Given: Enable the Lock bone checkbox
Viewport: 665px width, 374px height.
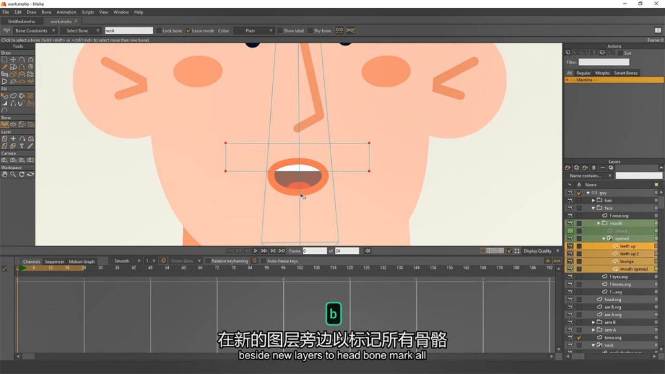Looking at the screenshot, I should pyautogui.click(x=159, y=31).
